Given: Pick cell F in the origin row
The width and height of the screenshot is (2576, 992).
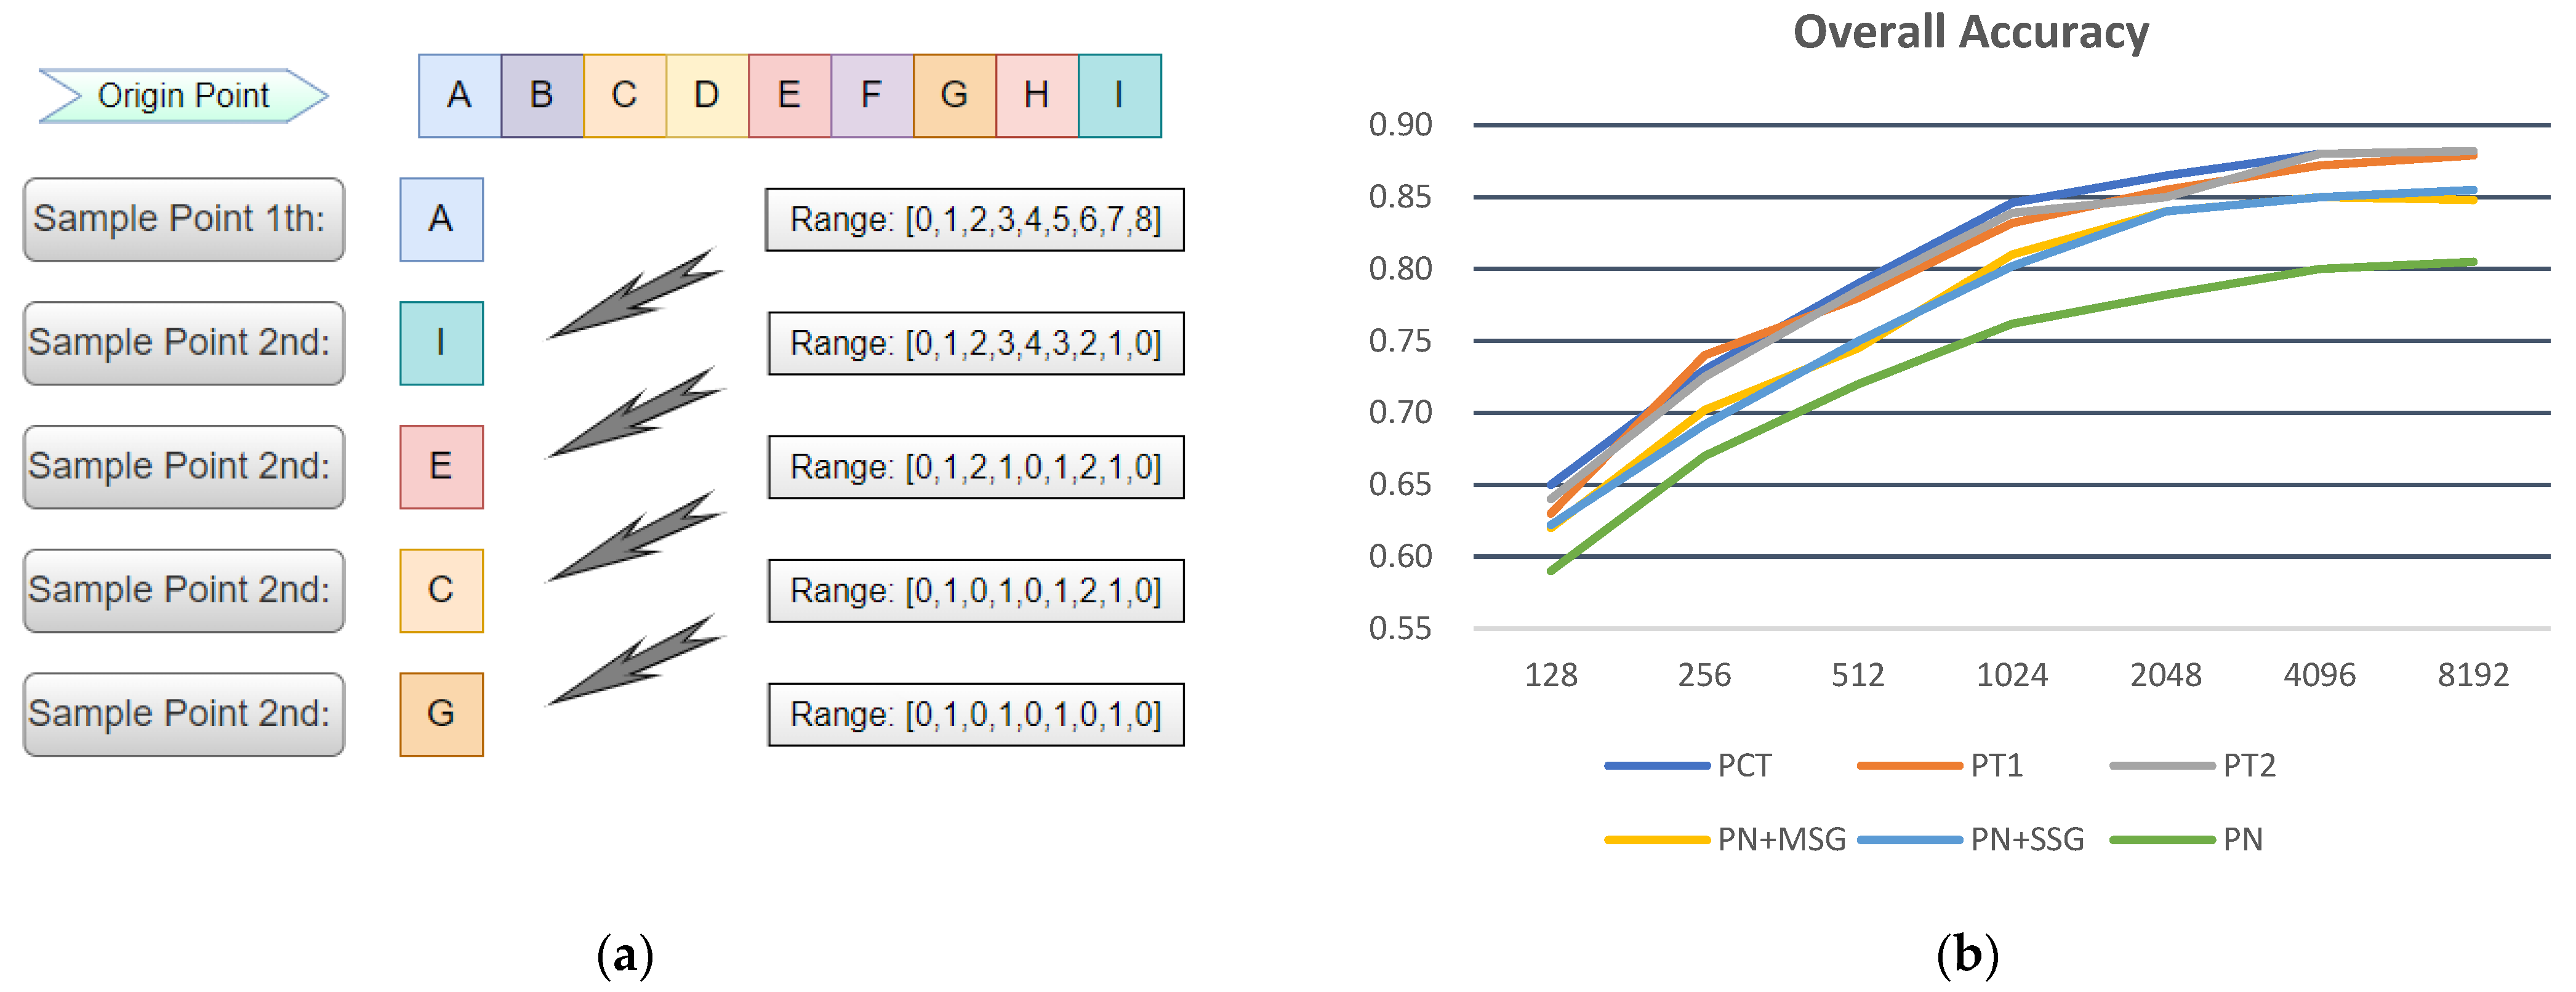Looking at the screenshot, I should coord(872,96).
